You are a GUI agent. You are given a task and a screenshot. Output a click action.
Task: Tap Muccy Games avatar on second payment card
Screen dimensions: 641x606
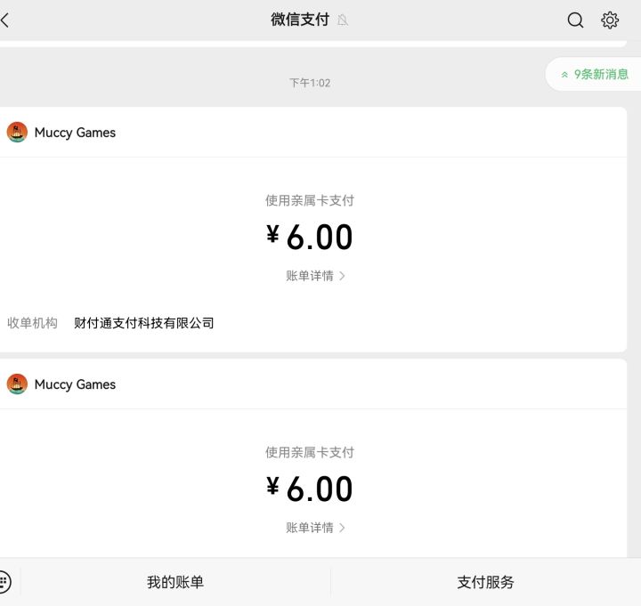coord(17,384)
